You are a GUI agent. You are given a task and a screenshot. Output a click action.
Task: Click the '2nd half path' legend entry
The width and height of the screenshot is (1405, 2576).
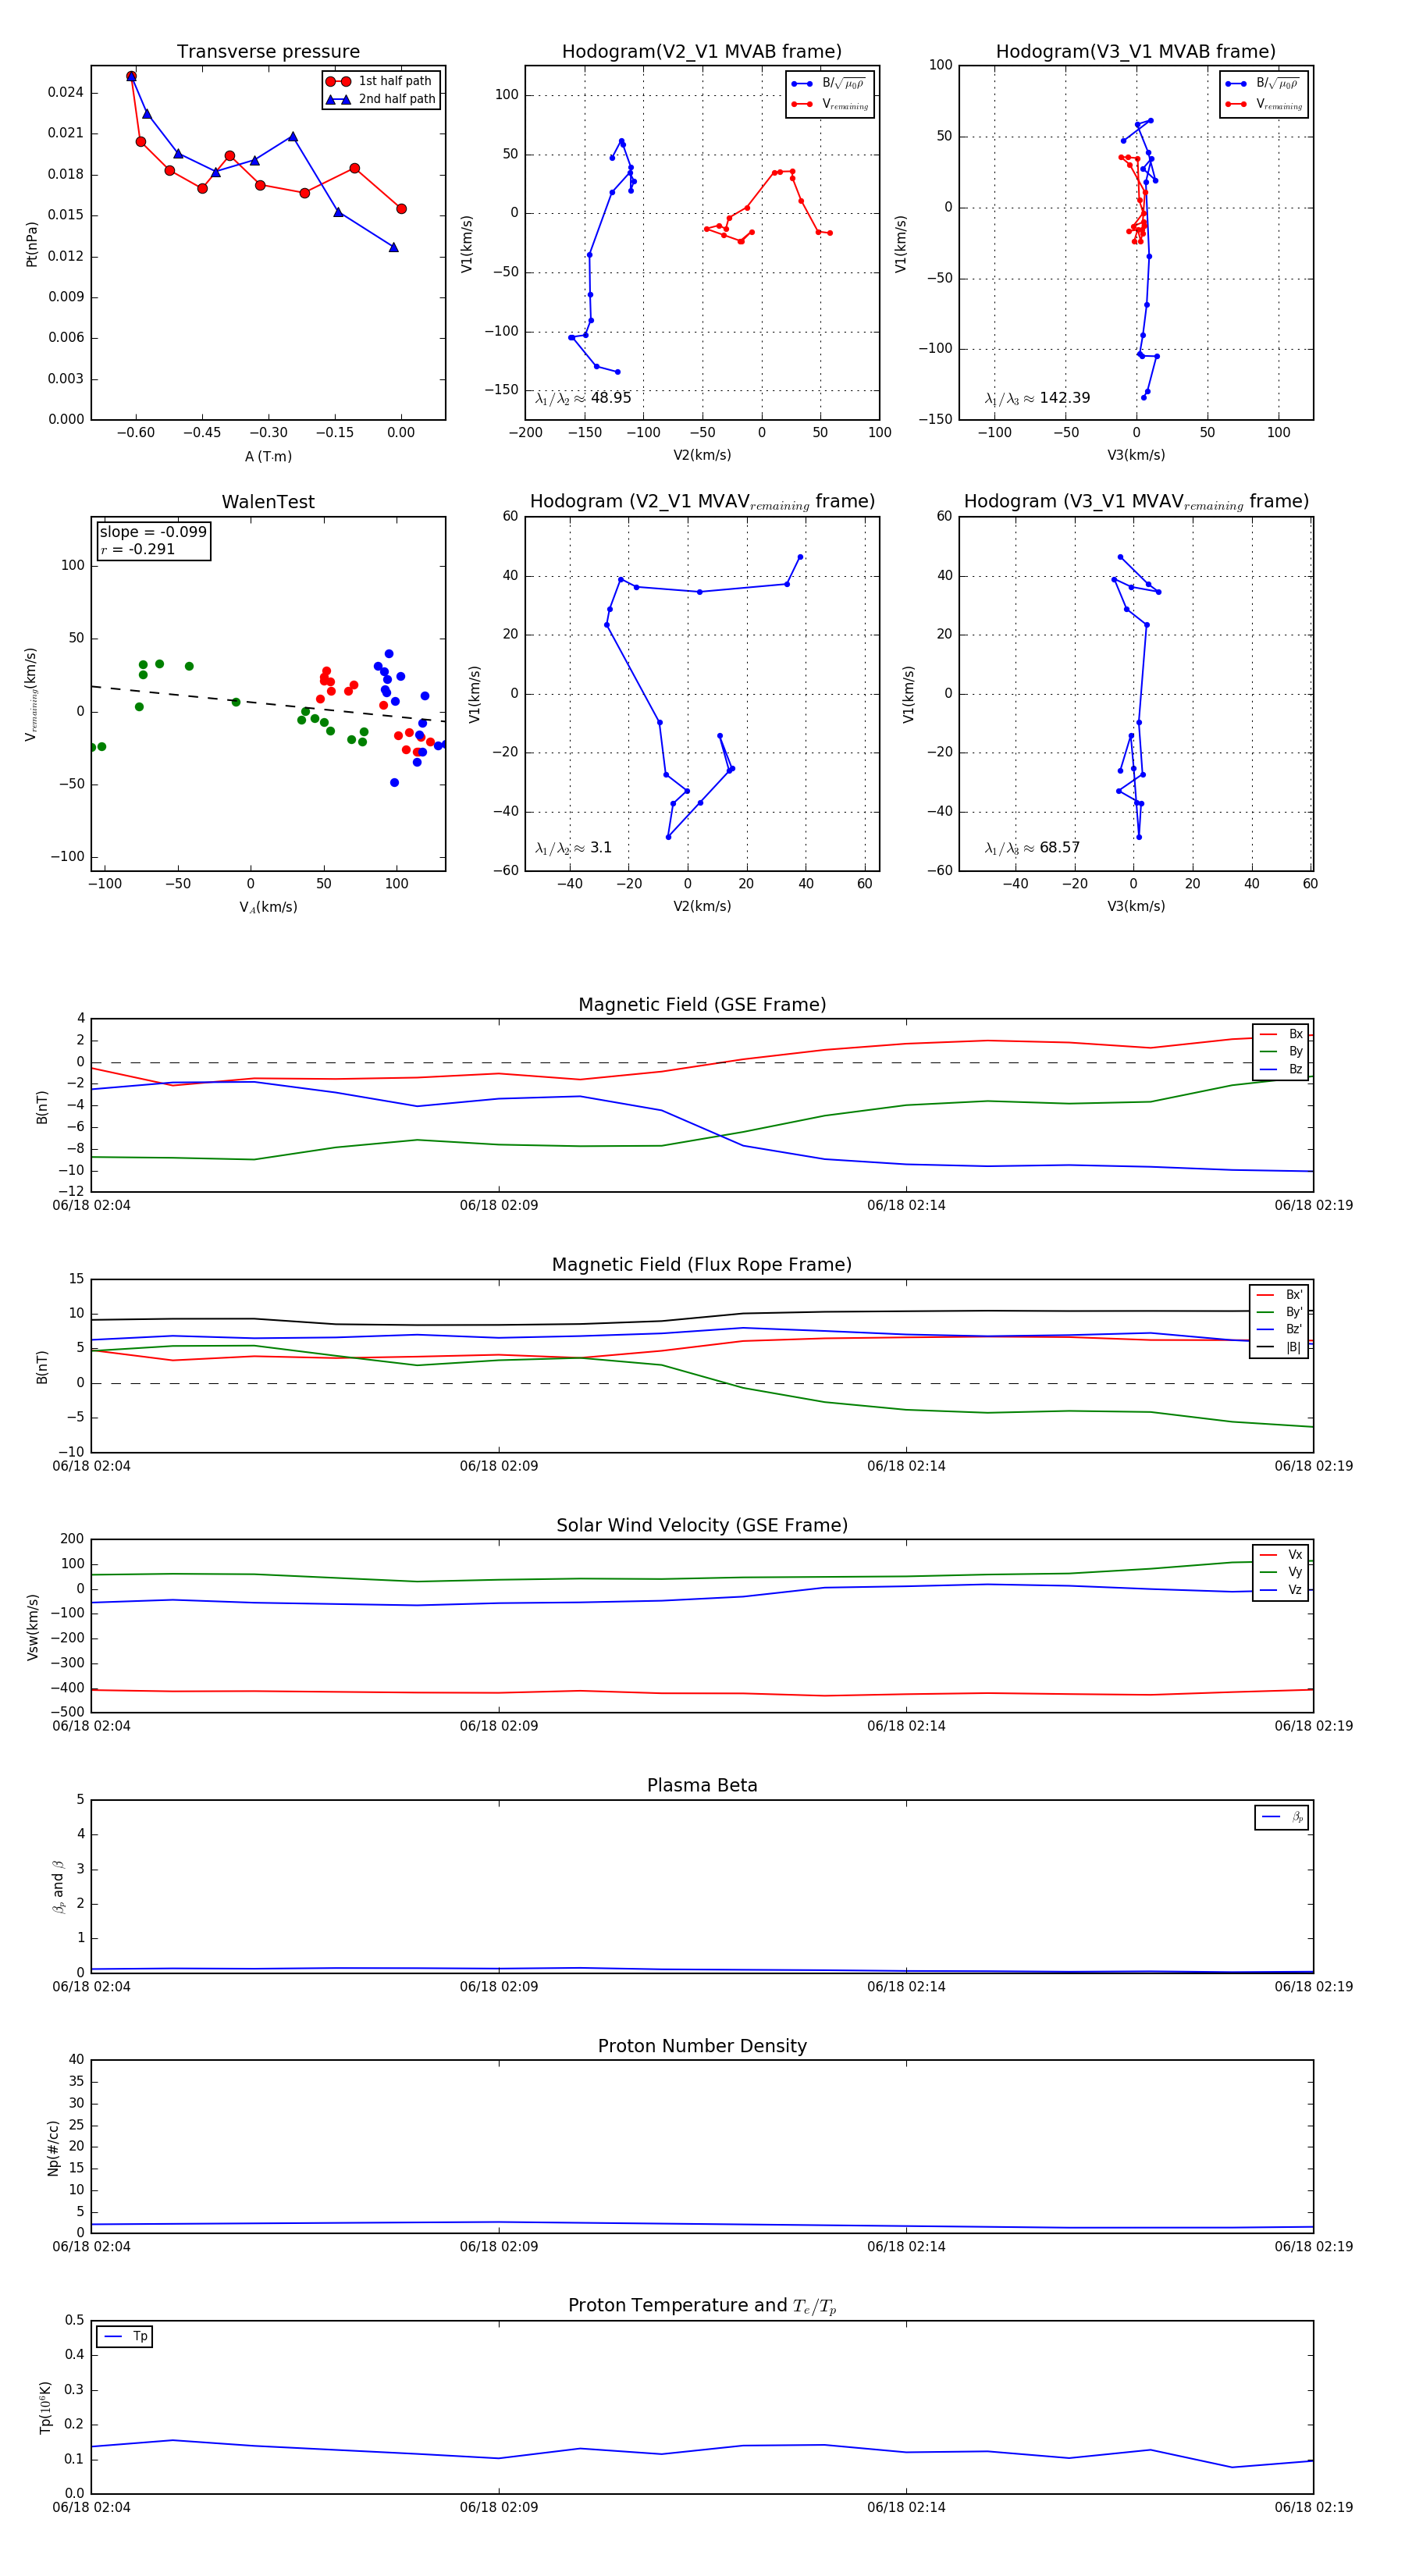(381, 99)
